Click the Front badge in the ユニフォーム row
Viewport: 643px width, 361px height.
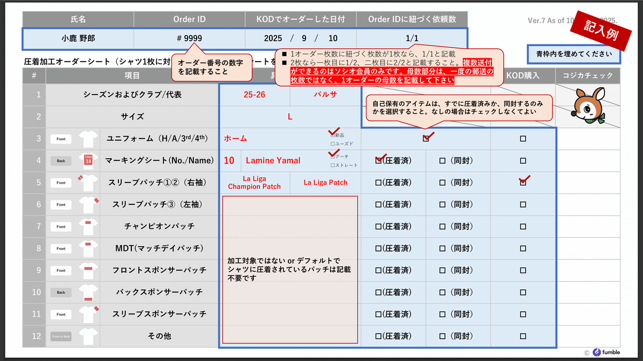(61, 139)
